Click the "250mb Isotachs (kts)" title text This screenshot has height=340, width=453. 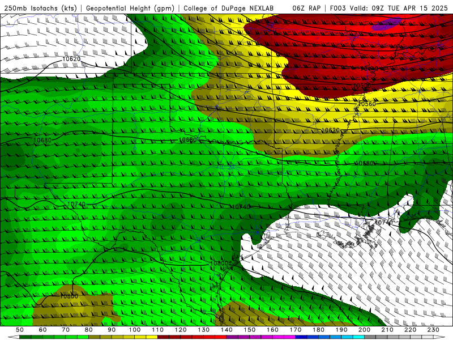(40, 8)
